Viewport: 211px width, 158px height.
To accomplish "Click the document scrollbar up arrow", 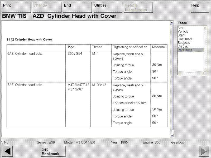I will tap(172, 23).
